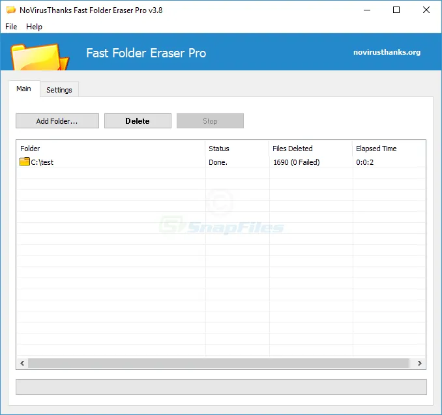Click the grayed-out Stop button
Viewport: 442px width, 415px height.
(x=210, y=121)
